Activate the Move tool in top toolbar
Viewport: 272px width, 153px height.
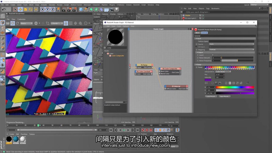20,9
